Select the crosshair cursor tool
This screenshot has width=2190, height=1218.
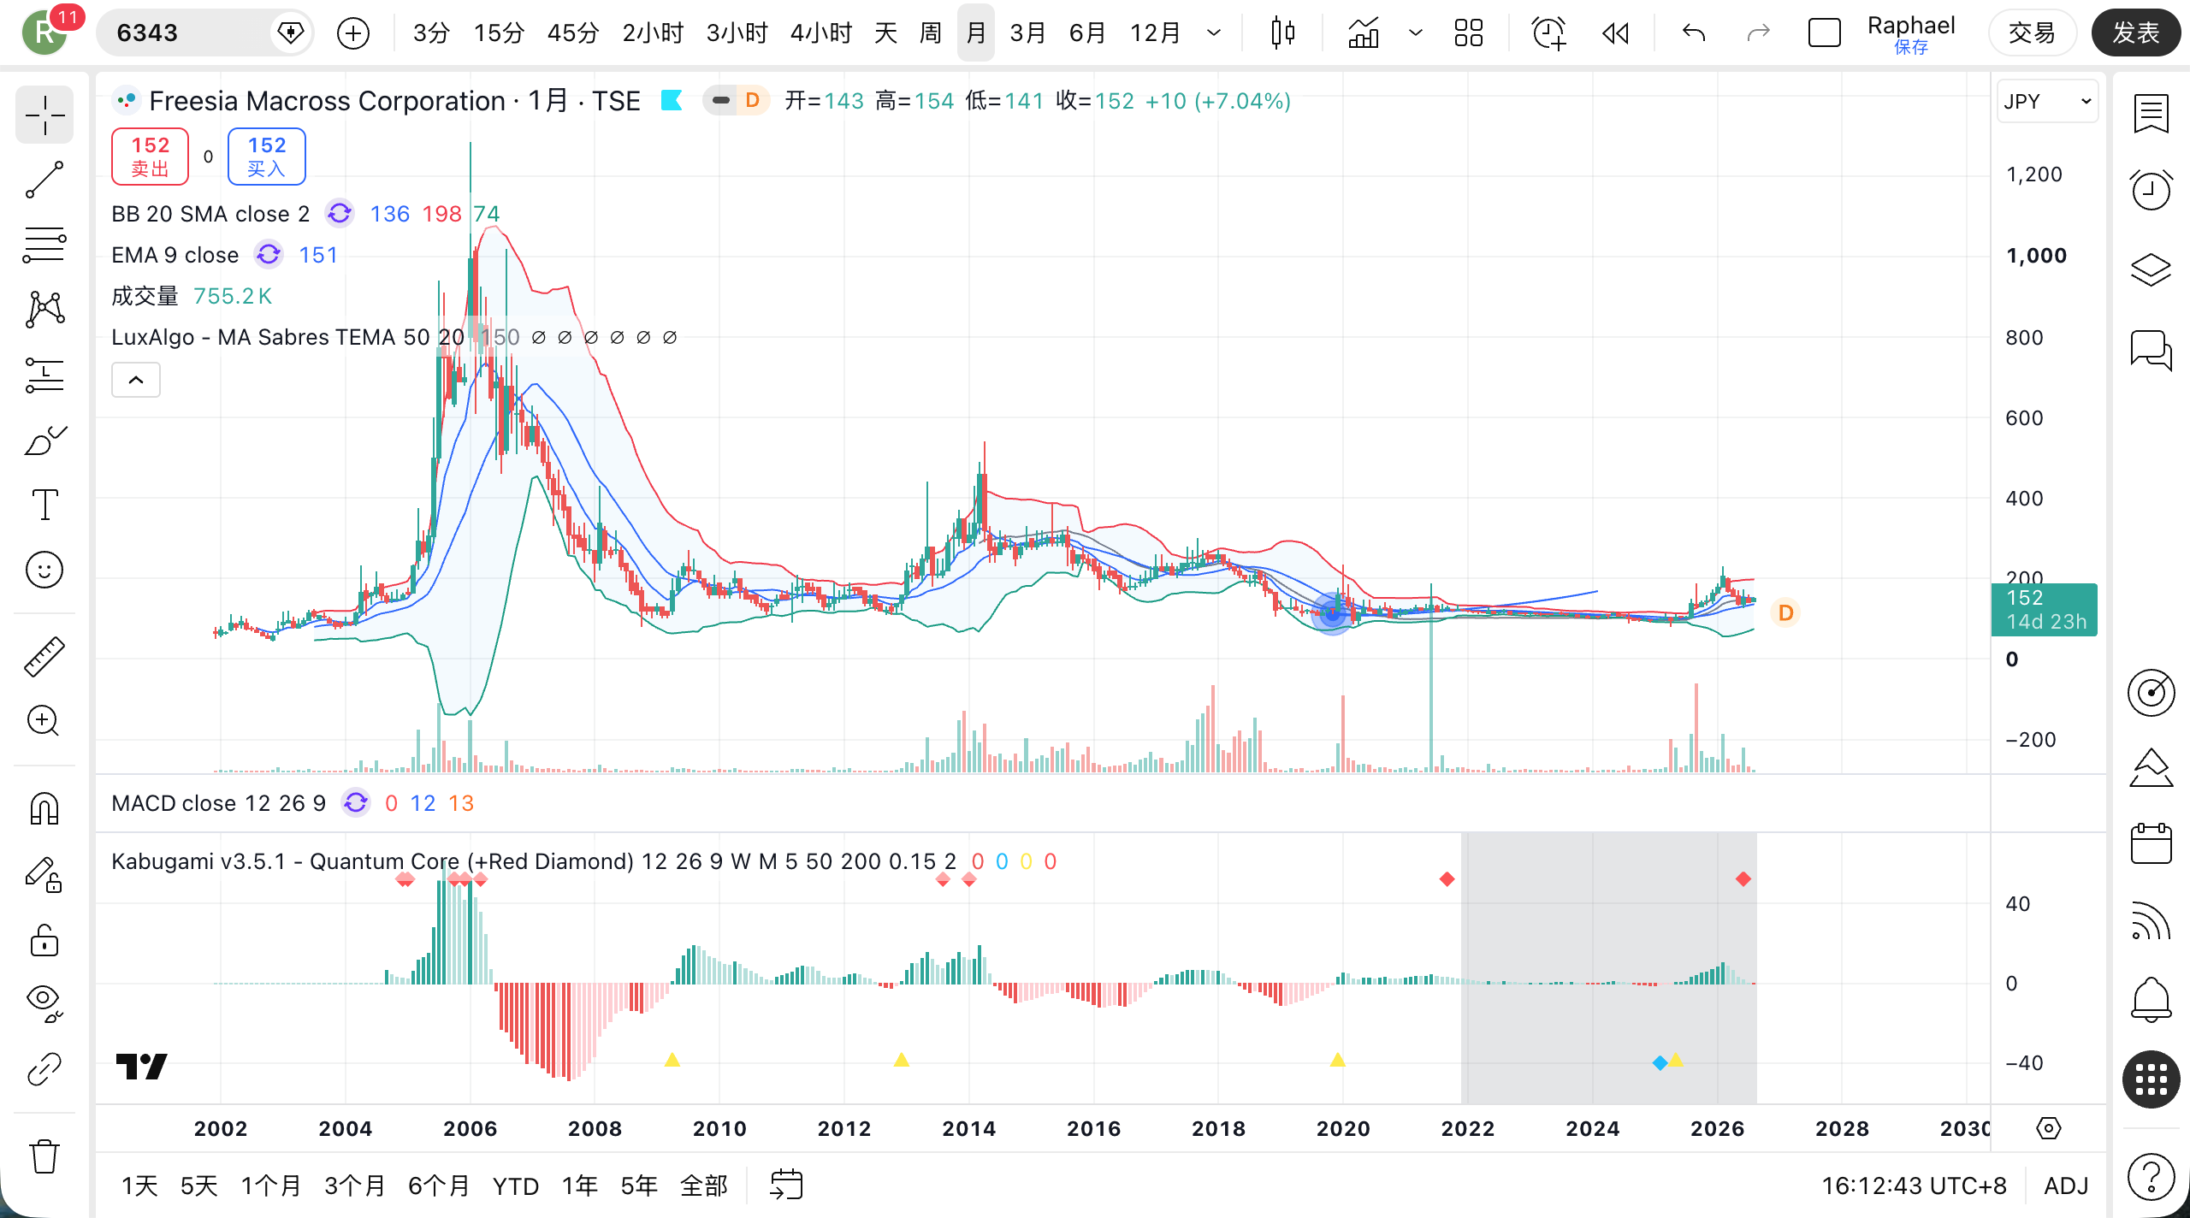[x=44, y=115]
